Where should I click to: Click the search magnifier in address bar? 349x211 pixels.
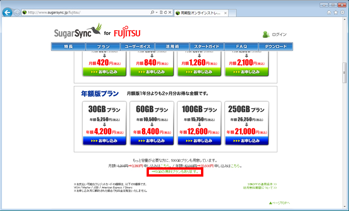click(152, 13)
